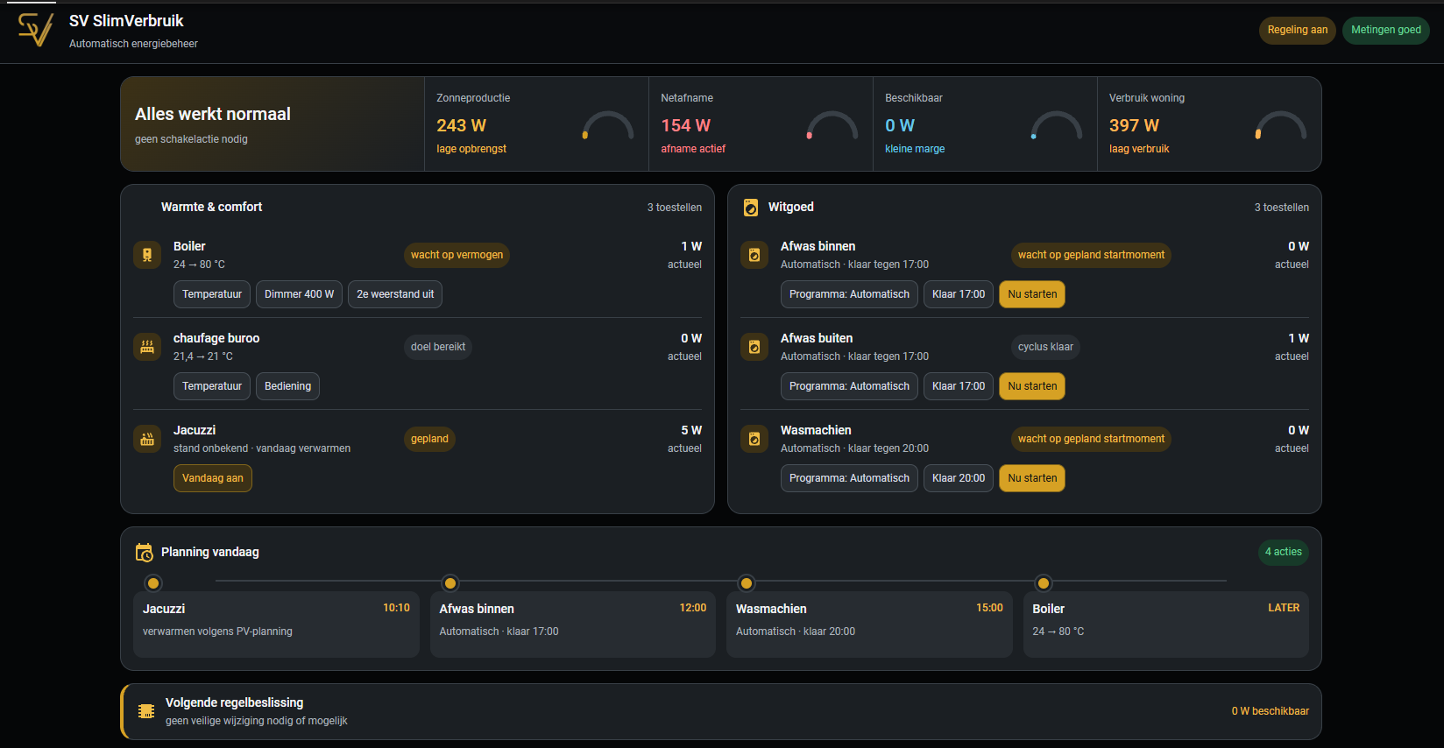The image size is (1444, 748).
Task: Start Afwas binnen with Nu starten
Action: (1032, 294)
